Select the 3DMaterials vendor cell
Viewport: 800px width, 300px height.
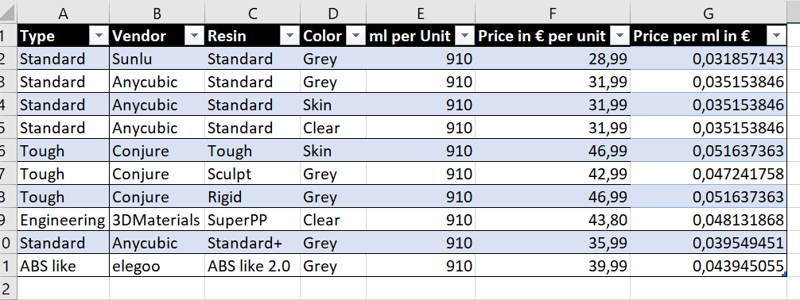[157, 220]
